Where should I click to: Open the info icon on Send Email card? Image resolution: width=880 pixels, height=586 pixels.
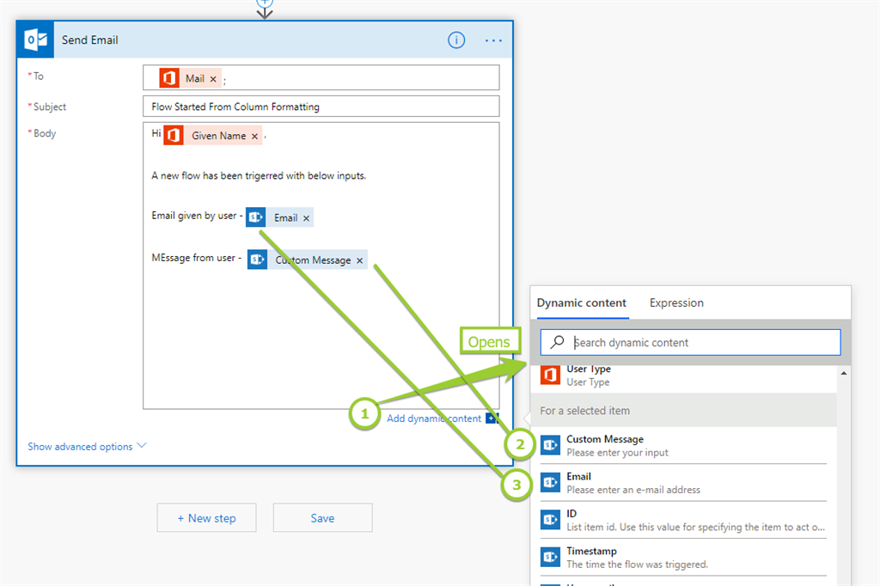[x=456, y=40]
